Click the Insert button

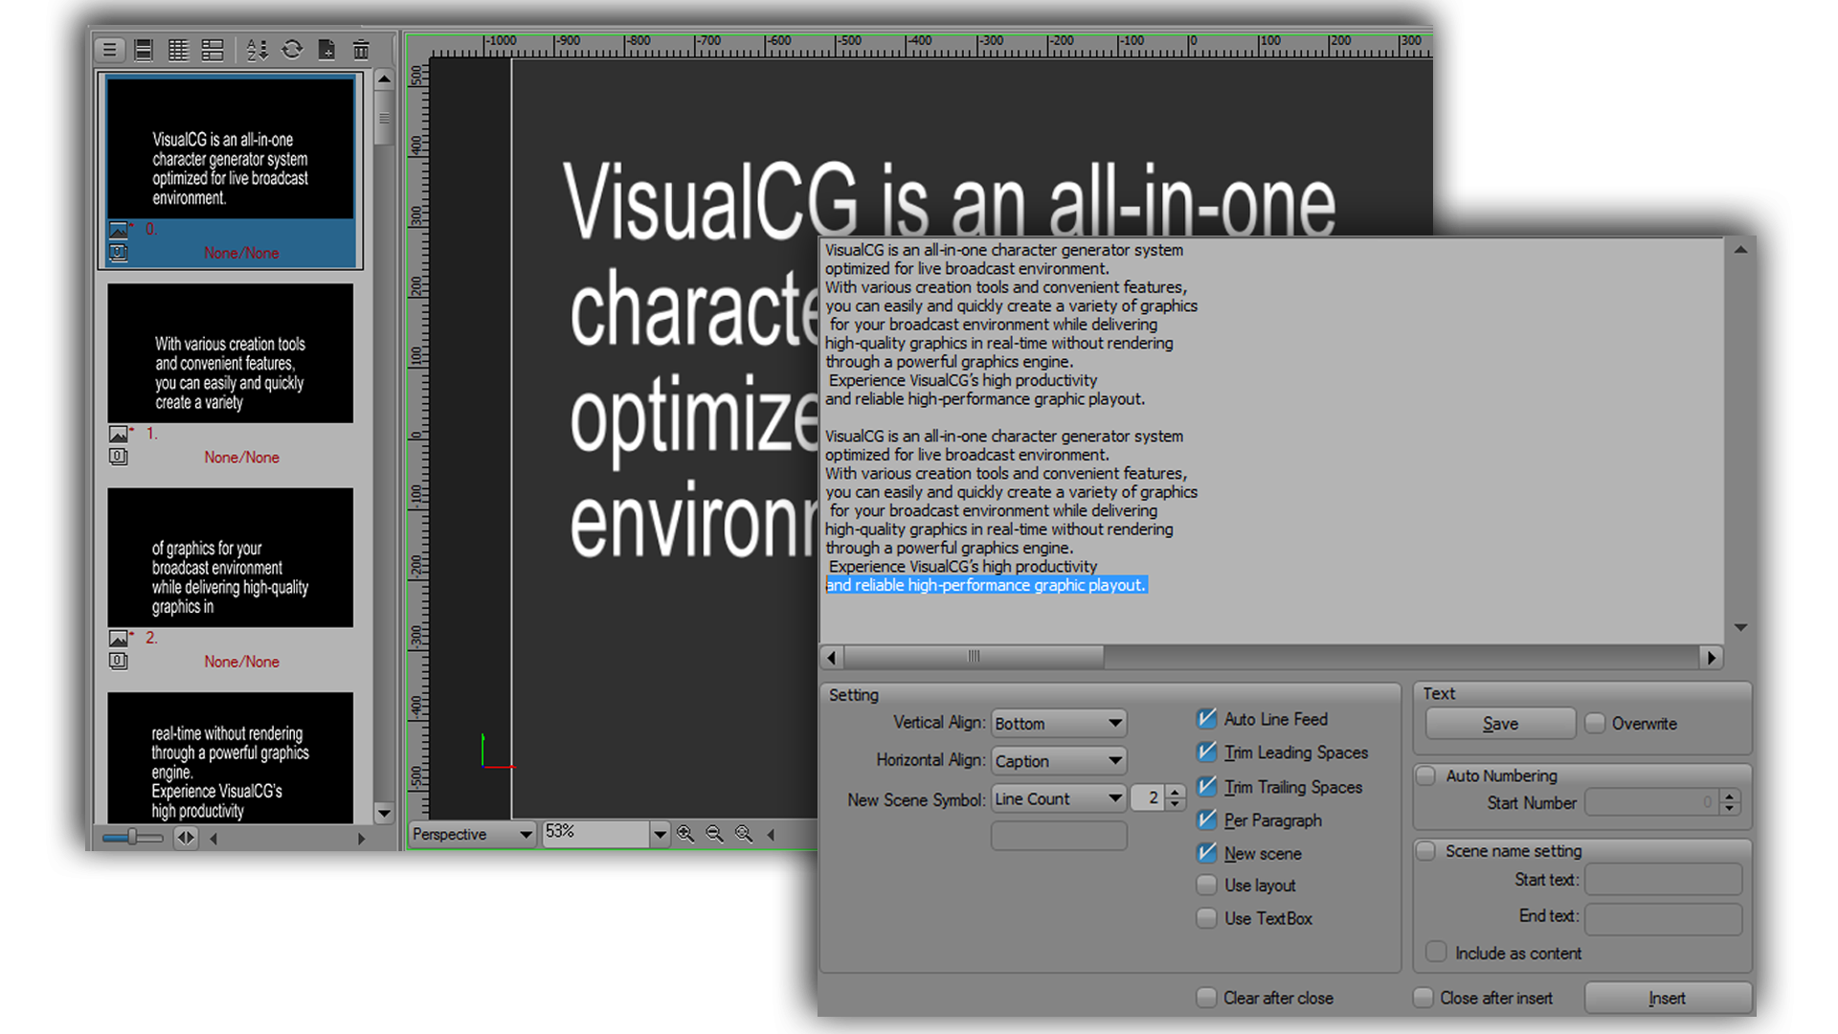click(1668, 998)
